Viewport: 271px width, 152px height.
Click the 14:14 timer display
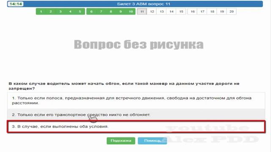16,4
